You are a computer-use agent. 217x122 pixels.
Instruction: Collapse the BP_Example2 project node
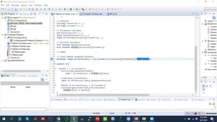pos(2,18)
